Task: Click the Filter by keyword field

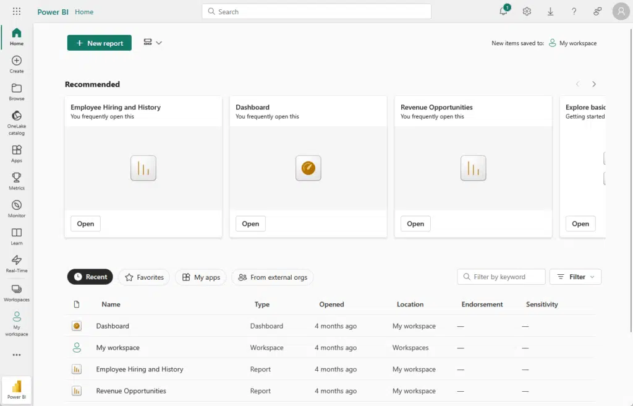Action: (x=501, y=277)
